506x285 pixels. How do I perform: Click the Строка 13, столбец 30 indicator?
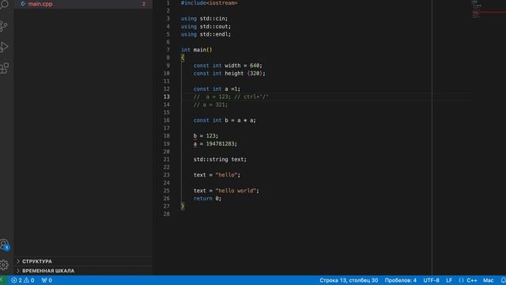pos(349,280)
